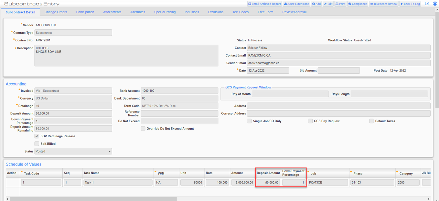
Task: Click the Amount cell 5,000,000.00
Action: 243,183
